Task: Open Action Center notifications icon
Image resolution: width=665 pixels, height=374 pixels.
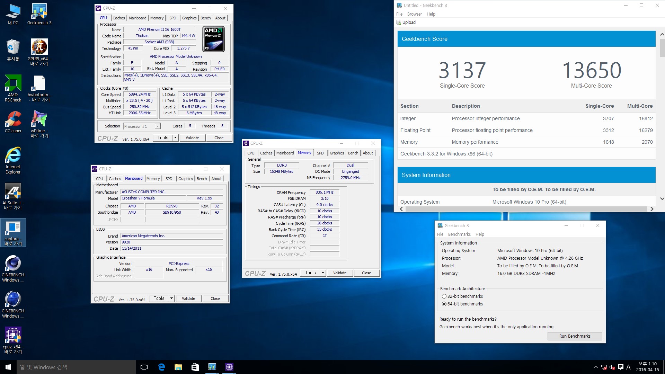Action: tap(620, 367)
